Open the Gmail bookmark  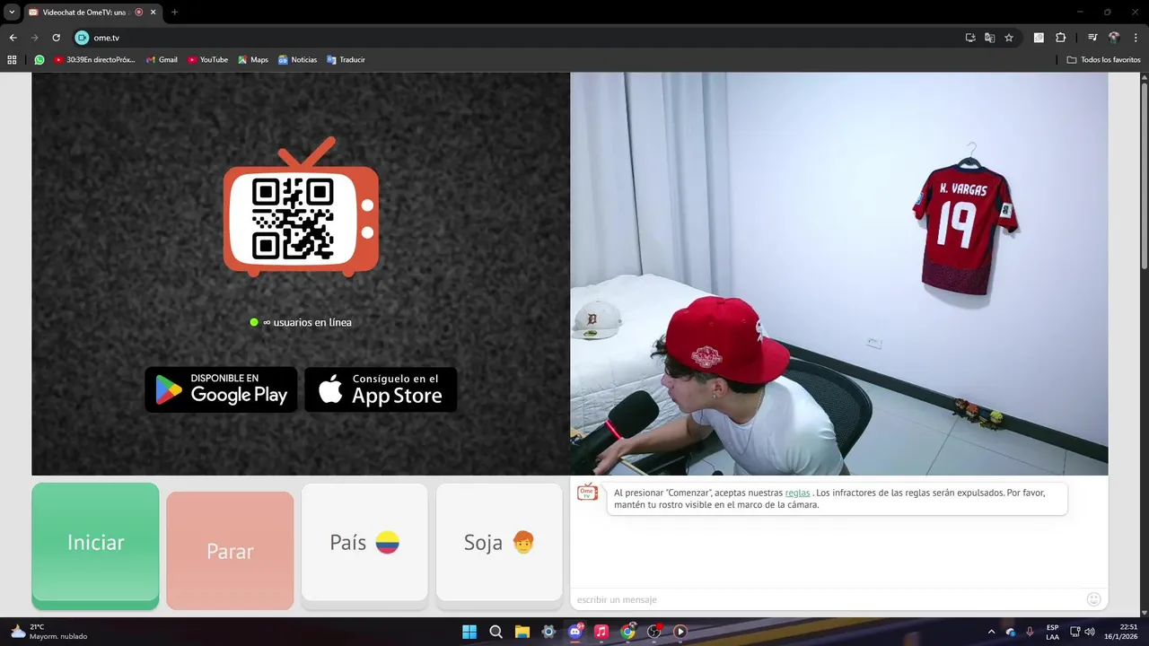161,60
